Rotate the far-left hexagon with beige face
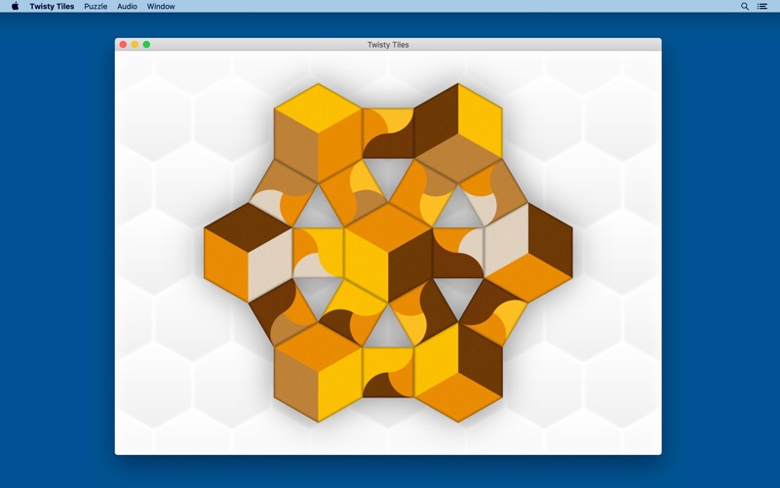 (249, 253)
